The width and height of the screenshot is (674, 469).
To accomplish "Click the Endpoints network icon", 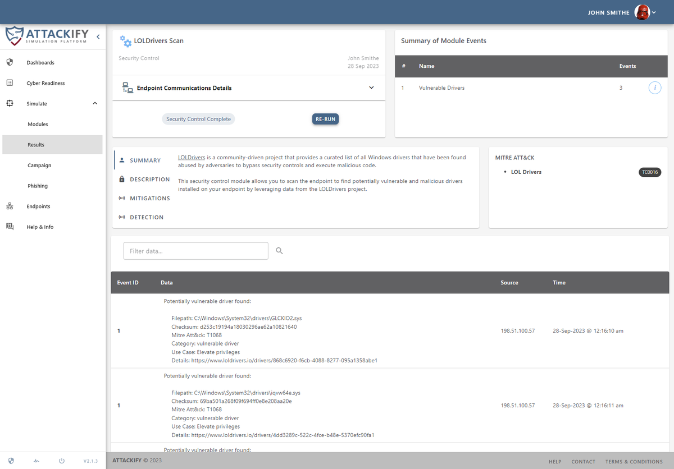I will click(x=10, y=206).
